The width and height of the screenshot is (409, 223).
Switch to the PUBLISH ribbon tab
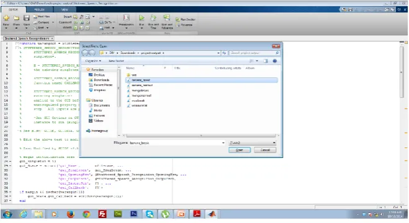(39, 10)
